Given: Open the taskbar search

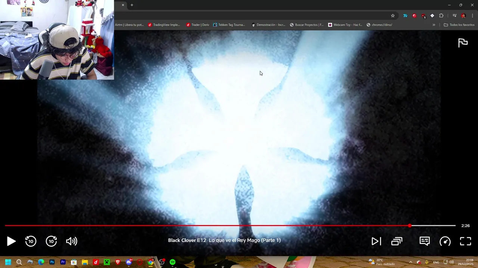Looking at the screenshot, I should (x=19, y=262).
